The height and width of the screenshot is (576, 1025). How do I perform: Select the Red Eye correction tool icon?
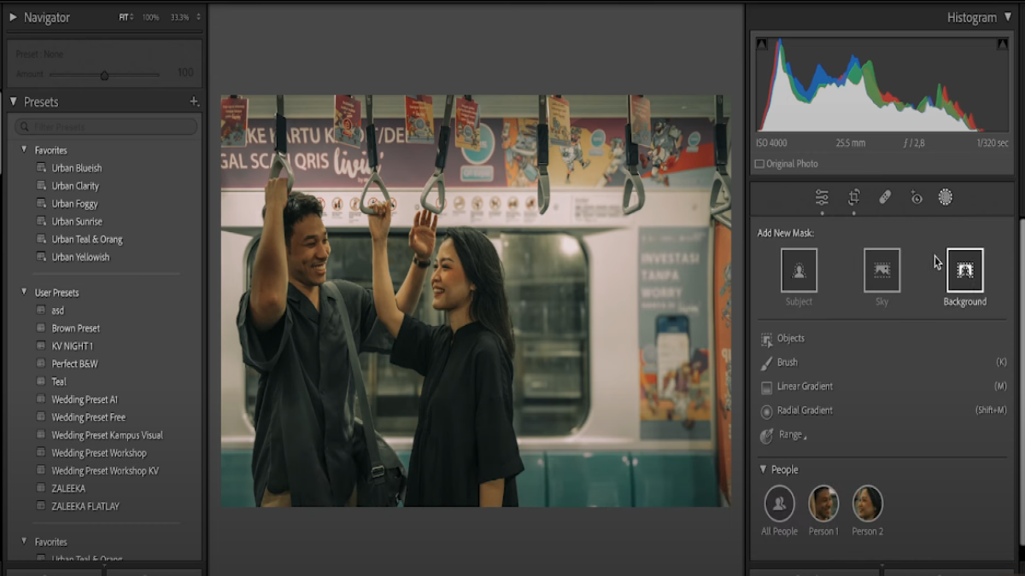tap(916, 197)
